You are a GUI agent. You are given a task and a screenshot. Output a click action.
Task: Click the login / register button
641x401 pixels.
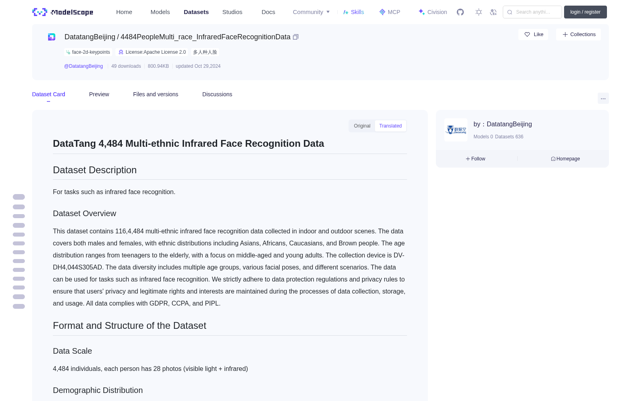pyautogui.click(x=585, y=12)
